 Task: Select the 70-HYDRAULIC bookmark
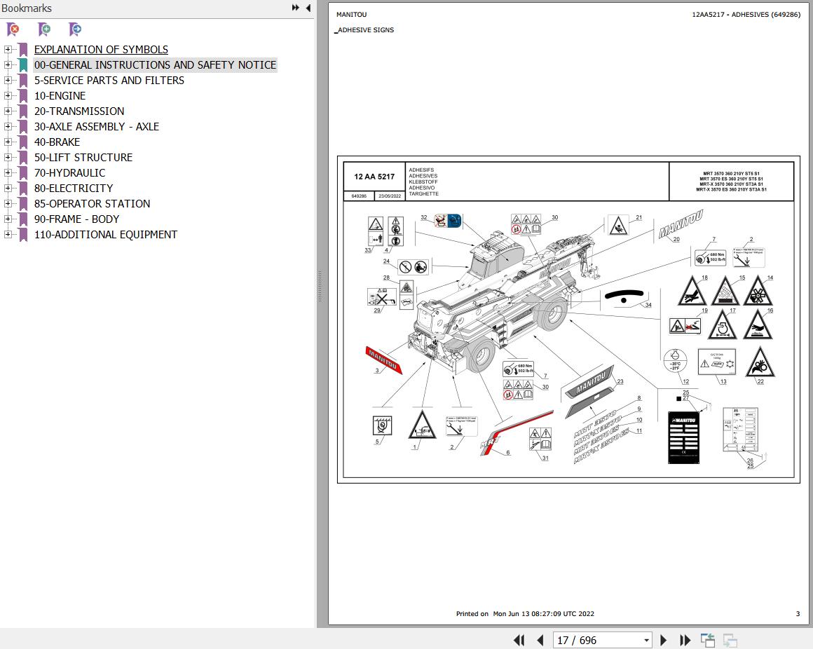click(69, 172)
